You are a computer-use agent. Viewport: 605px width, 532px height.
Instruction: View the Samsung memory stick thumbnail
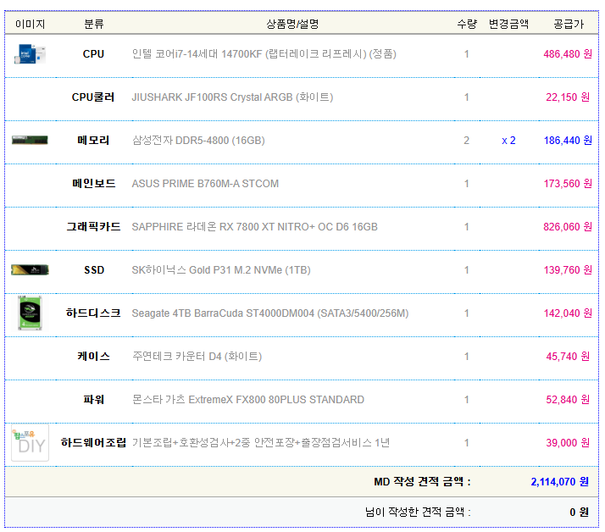coord(30,140)
